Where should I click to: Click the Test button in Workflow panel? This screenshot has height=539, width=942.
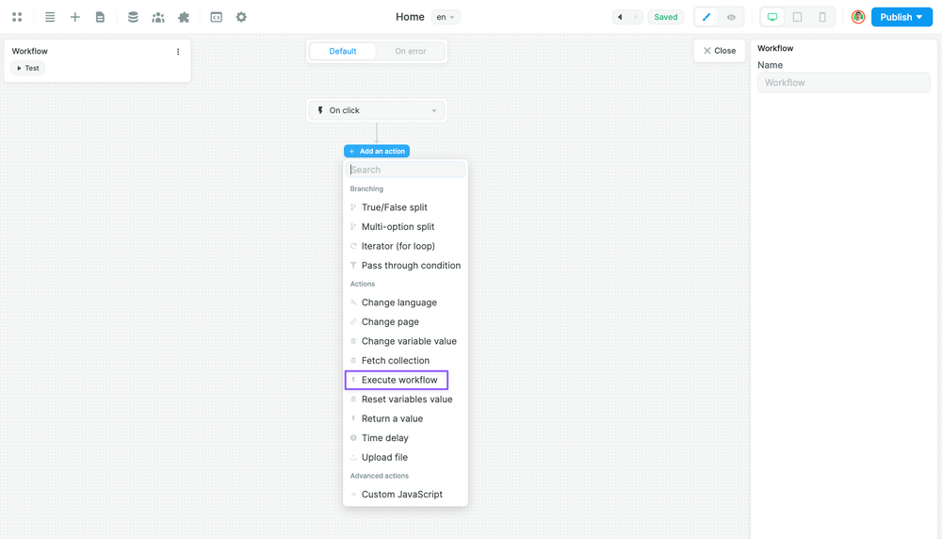coord(28,68)
